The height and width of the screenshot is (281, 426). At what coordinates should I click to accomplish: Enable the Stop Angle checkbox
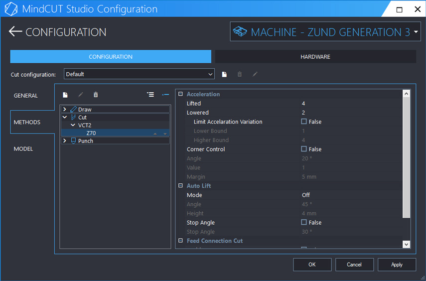304,222
